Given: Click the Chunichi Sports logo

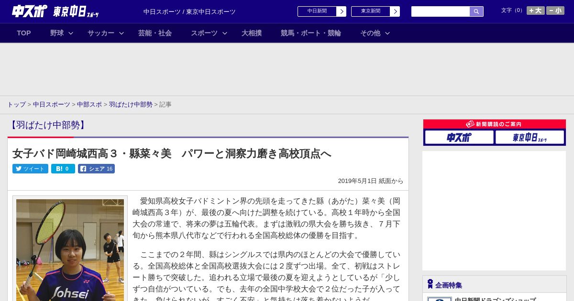Looking at the screenshot, I should 29,11.
